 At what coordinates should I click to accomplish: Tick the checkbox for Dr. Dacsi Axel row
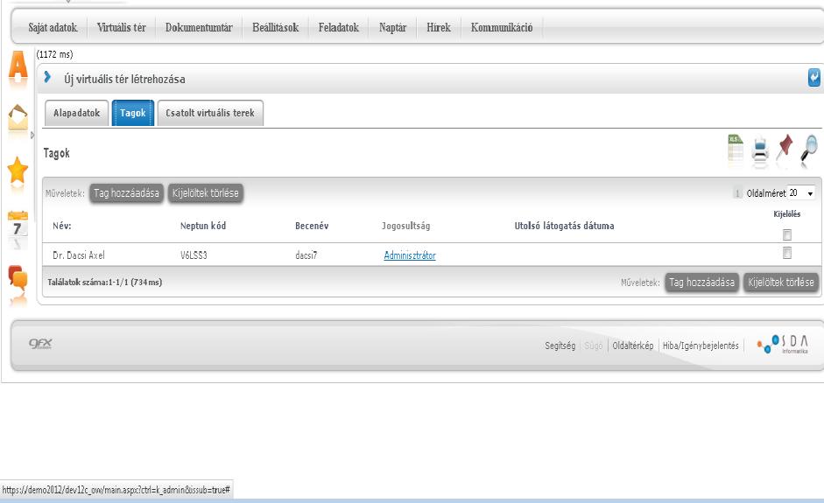pos(786,253)
